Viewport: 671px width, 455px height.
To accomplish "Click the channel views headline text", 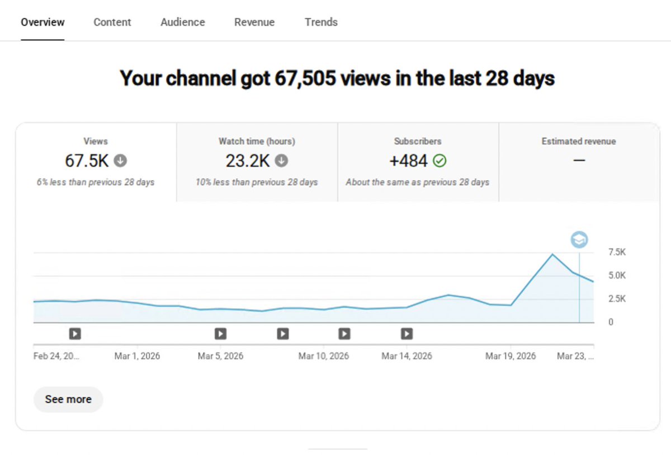I will [x=338, y=78].
